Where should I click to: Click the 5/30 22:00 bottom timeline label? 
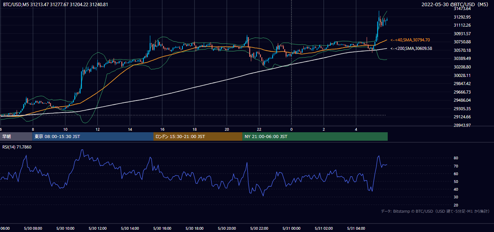coord(259,229)
